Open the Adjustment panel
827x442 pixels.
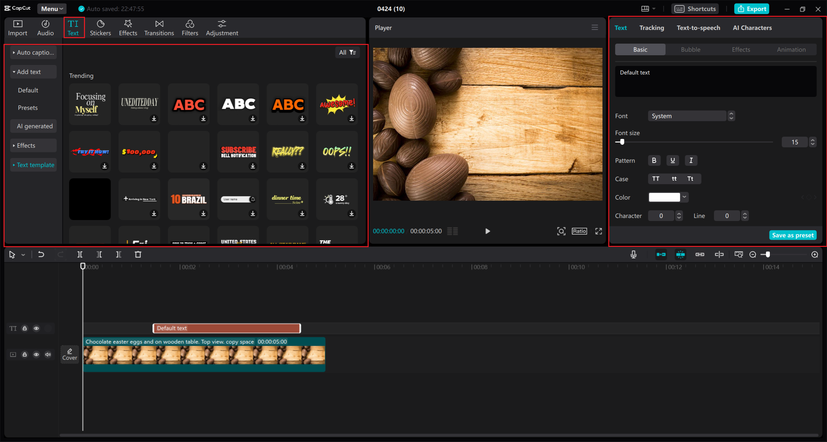(x=222, y=27)
